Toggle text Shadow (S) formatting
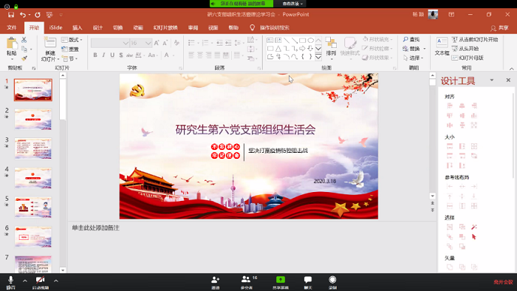The image size is (517, 291). (121, 55)
